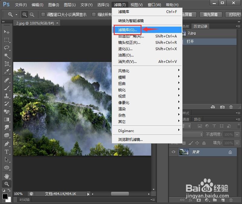This screenshot has height=204, width=242.
Task: Click the foreground color swatch
Action: (x=5, y=196)
